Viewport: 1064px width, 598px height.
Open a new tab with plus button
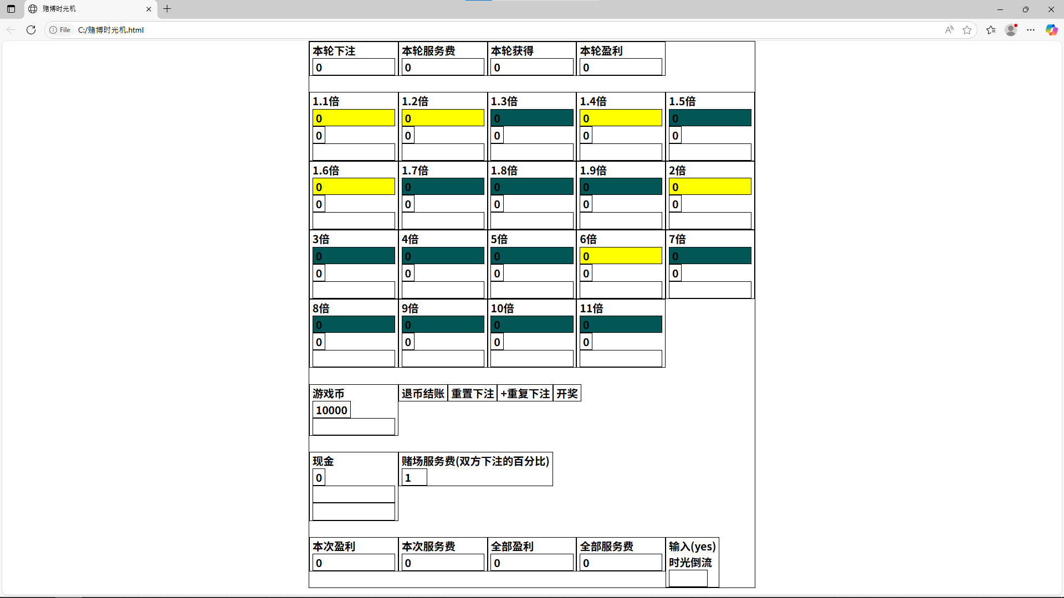pos(167,9)
